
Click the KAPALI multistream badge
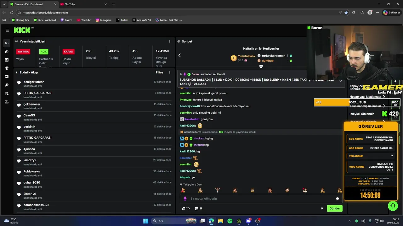coord(68,51)
